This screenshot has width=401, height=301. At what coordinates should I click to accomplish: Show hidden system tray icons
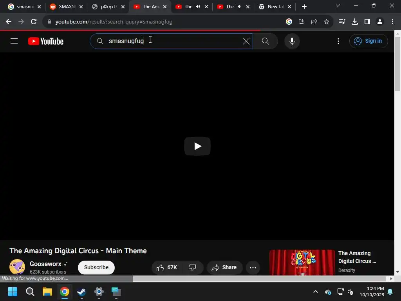[316, 292]
